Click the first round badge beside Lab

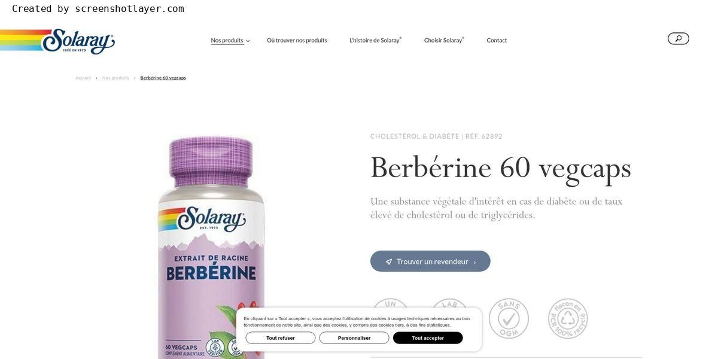pyautogui.click(x=390, y=303)
